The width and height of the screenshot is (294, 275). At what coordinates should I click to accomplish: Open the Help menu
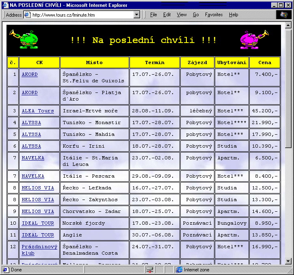click(x=233, y=15)
